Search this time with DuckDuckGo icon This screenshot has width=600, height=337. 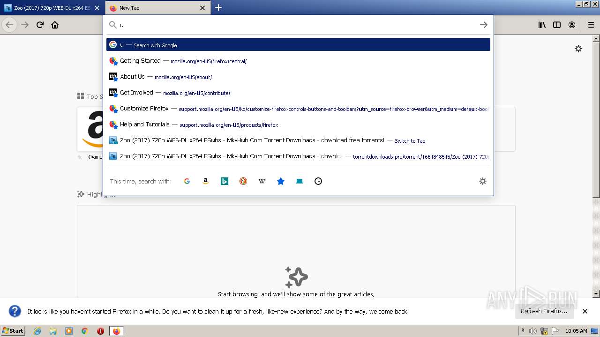click(243, 181)
